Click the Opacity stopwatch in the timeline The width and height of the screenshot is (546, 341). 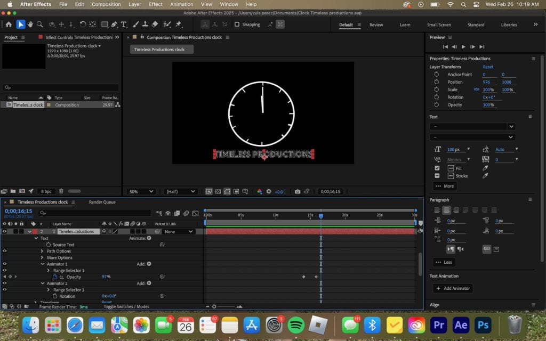[x=54, y=277]
